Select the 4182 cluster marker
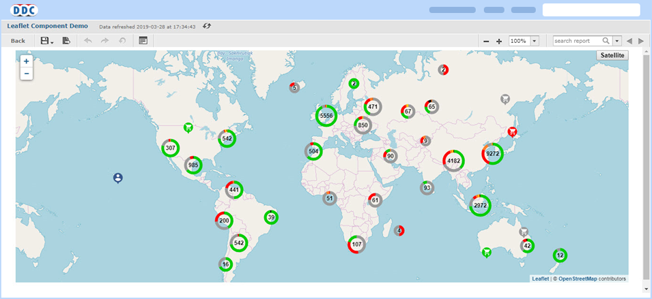This screenshot has height=299, width=652. click(453, 161)
